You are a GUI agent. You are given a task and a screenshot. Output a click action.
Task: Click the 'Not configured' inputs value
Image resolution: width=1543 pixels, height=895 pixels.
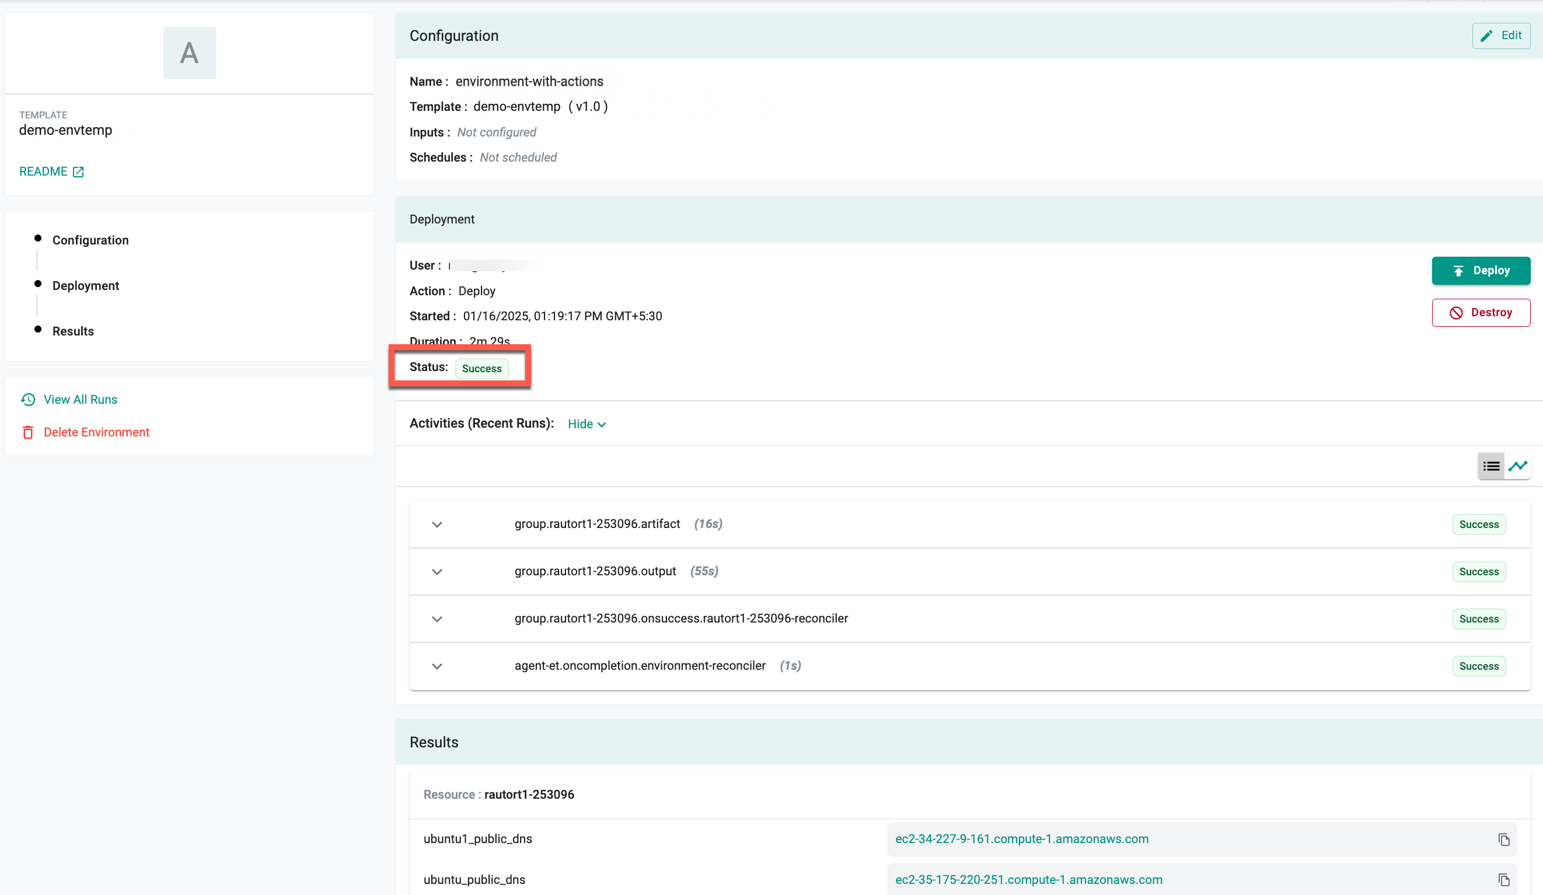(497, 132)
